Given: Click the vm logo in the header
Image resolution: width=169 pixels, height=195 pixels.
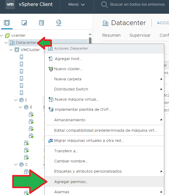Looking at the screenshot, I should coord(10,4).
